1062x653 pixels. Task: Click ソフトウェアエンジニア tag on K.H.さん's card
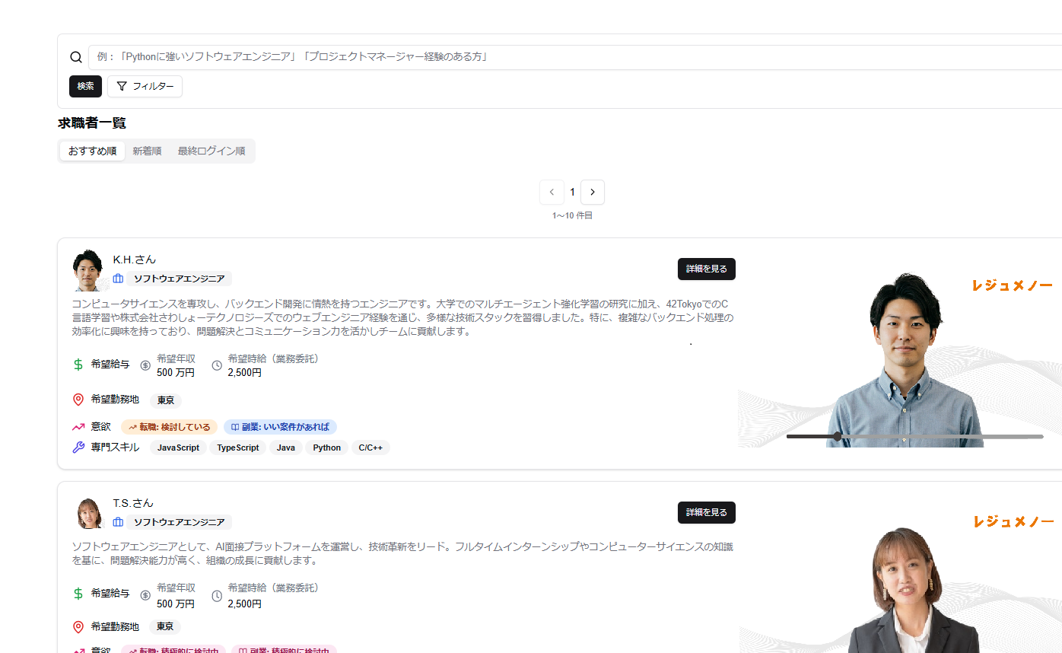coord(180,279)
